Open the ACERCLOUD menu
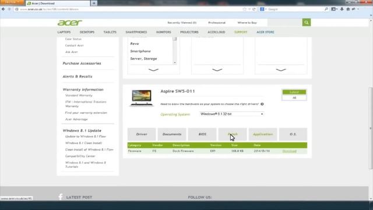The width and height of the screenshot is (373, 210). 216,32
